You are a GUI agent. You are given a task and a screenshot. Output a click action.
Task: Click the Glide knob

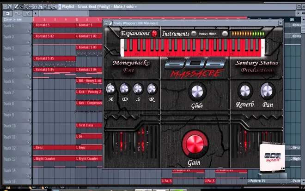click(197, 92)
